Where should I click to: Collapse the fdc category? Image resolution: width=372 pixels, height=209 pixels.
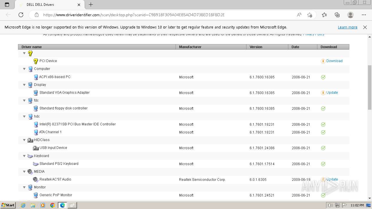coord(24,101)
